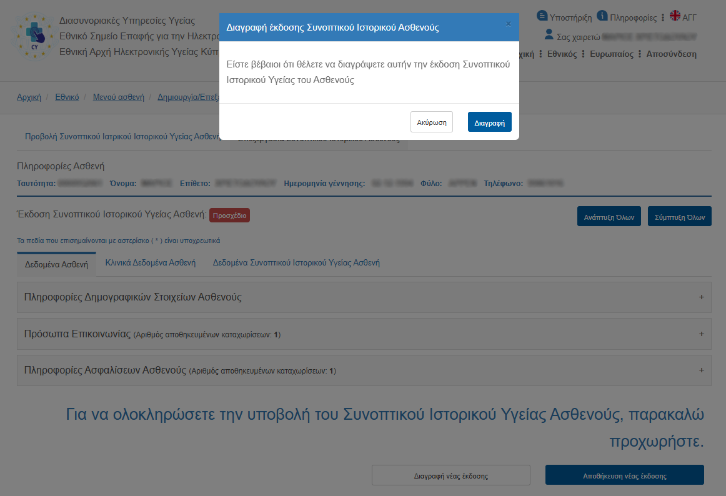Click the Ανάπτυξη Όλων button
726x496 pixels.
[x=609, y=217]
